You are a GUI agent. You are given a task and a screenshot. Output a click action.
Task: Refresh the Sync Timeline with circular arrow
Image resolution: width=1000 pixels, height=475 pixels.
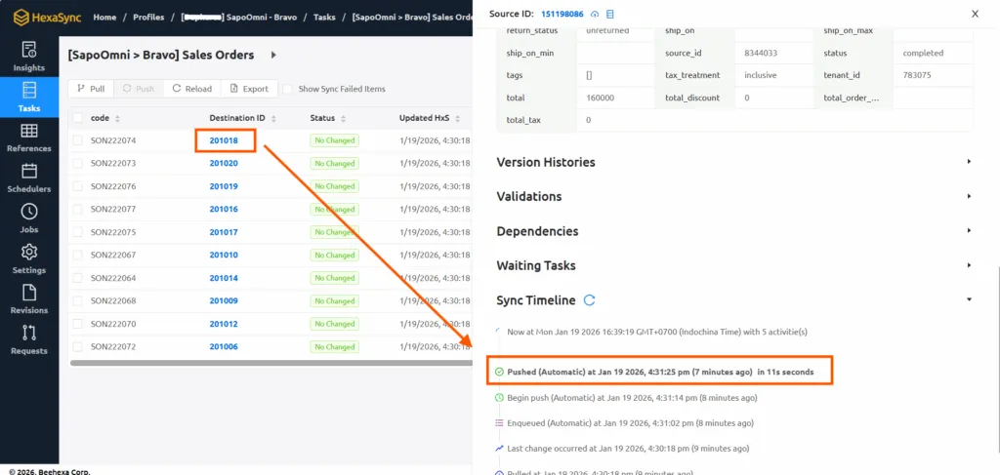tap(589, 299)
